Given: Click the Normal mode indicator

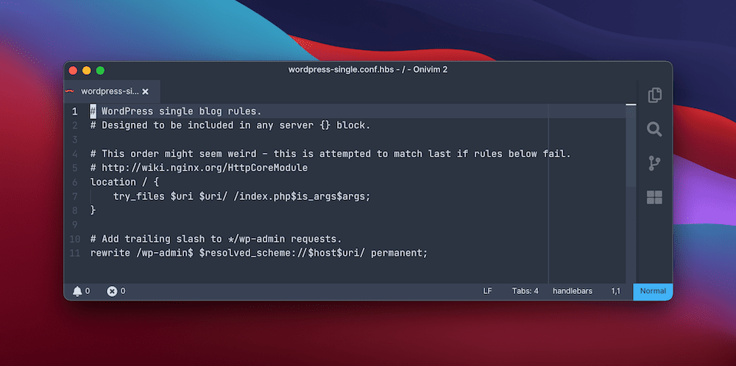Looking at the screenshot, I should pos(653,291).
